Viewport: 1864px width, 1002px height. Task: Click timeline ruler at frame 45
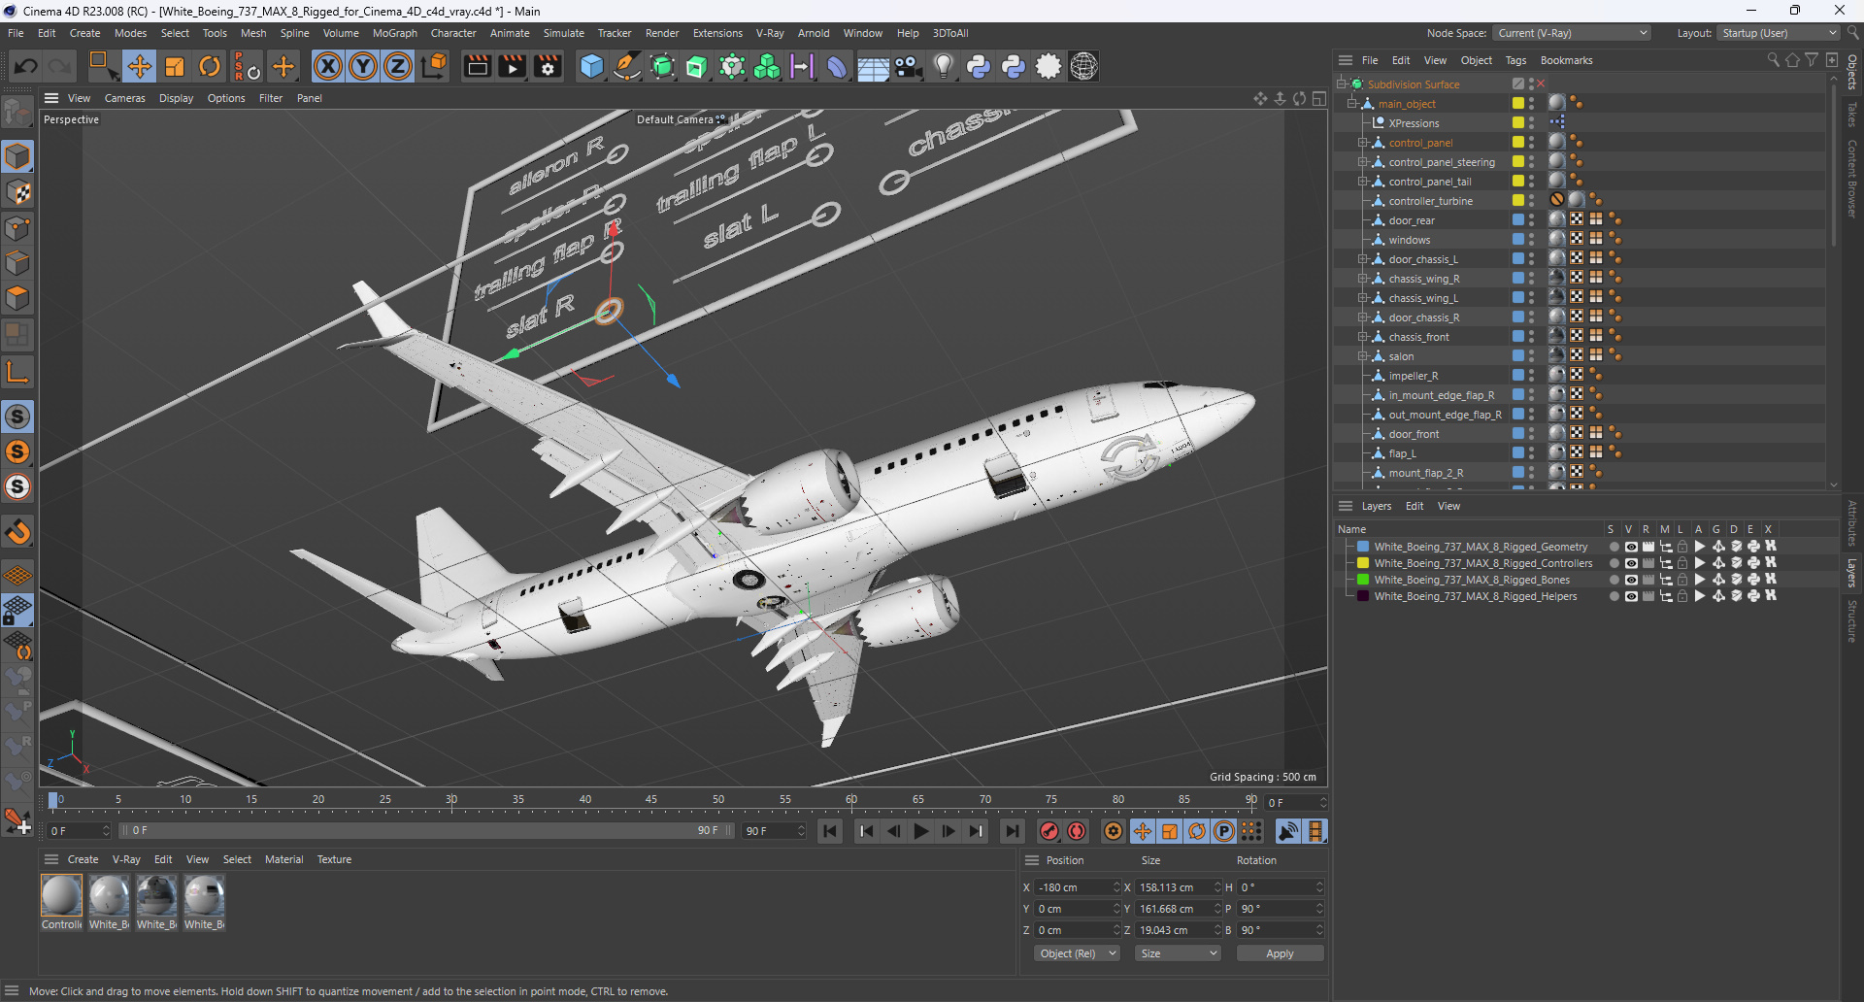pos(651,801)
